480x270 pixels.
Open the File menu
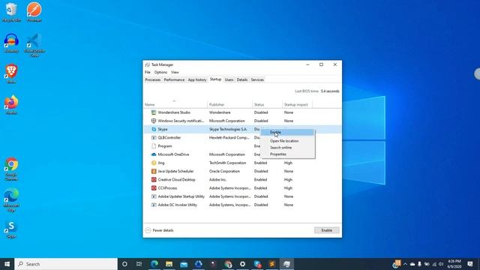[148, 72]
